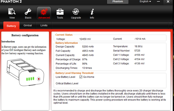The height and width of the screenshot is (111, 174).
Task: Click the Cell 3 Voltage value 4136 mV
Action: point(139,64)
